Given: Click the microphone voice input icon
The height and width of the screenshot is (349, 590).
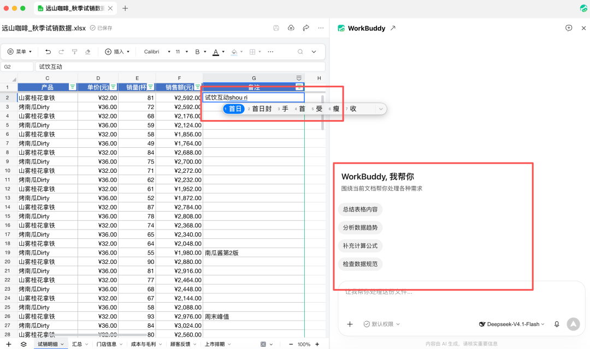Looking at the screenshot, I should coord(557,324).
